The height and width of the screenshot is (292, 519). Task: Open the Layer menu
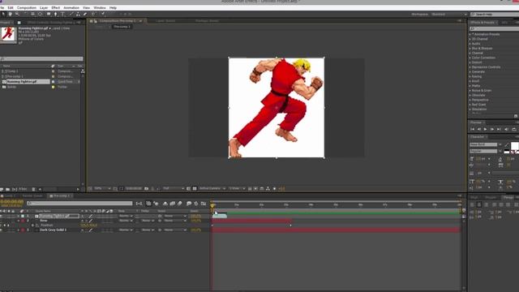(x=44, y=7)
